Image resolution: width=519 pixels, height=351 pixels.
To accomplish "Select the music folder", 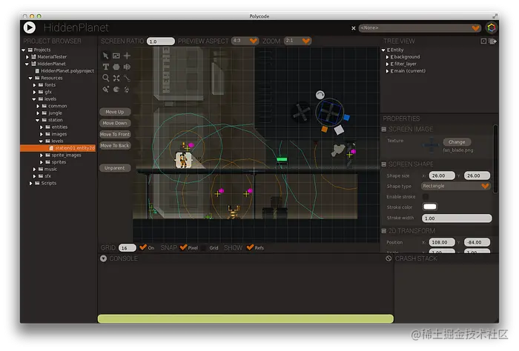I will [50, 169].
